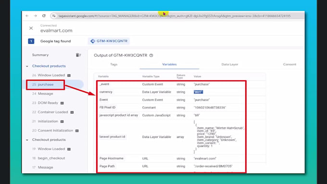Click the javascript product id array variable
Screen dimensions: 327x184
(x=119, y=115)
